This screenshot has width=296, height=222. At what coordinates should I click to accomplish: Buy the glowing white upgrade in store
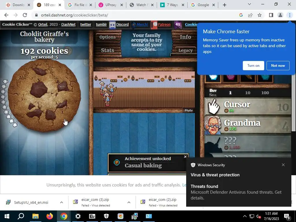pyautogui.click(x=213, y=78)
